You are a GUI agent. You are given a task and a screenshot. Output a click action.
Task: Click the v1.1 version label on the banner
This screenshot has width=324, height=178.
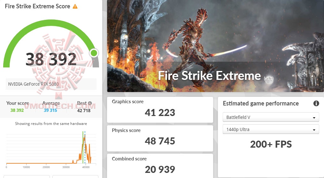(x=269, y=78)
